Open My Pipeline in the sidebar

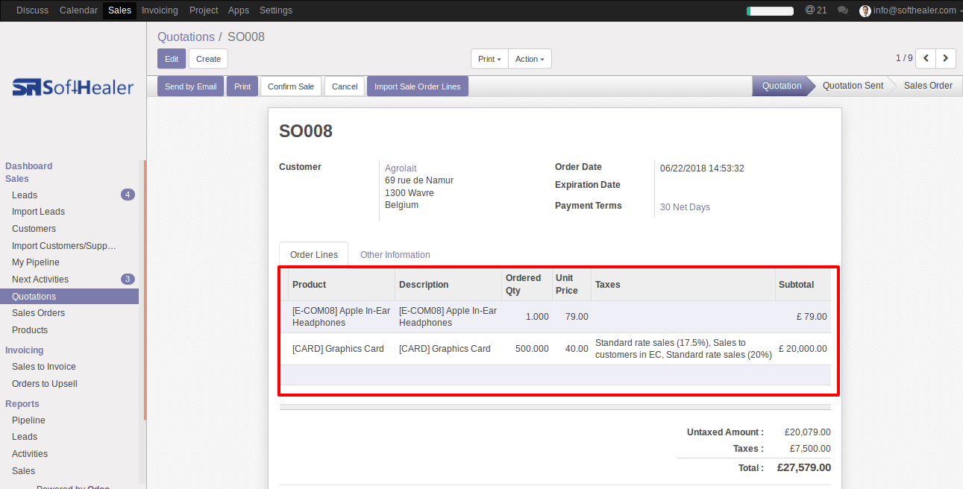[36, 262]
